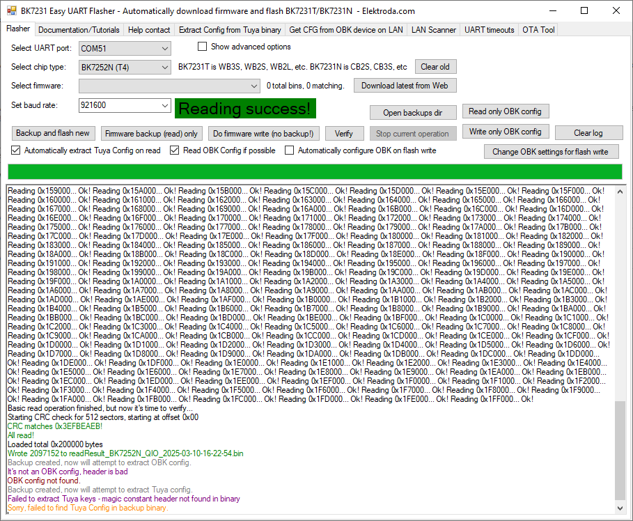This screenshot has height=521, width=633.
Task: Click Backup and flash new button
Action: click(53, 133)
